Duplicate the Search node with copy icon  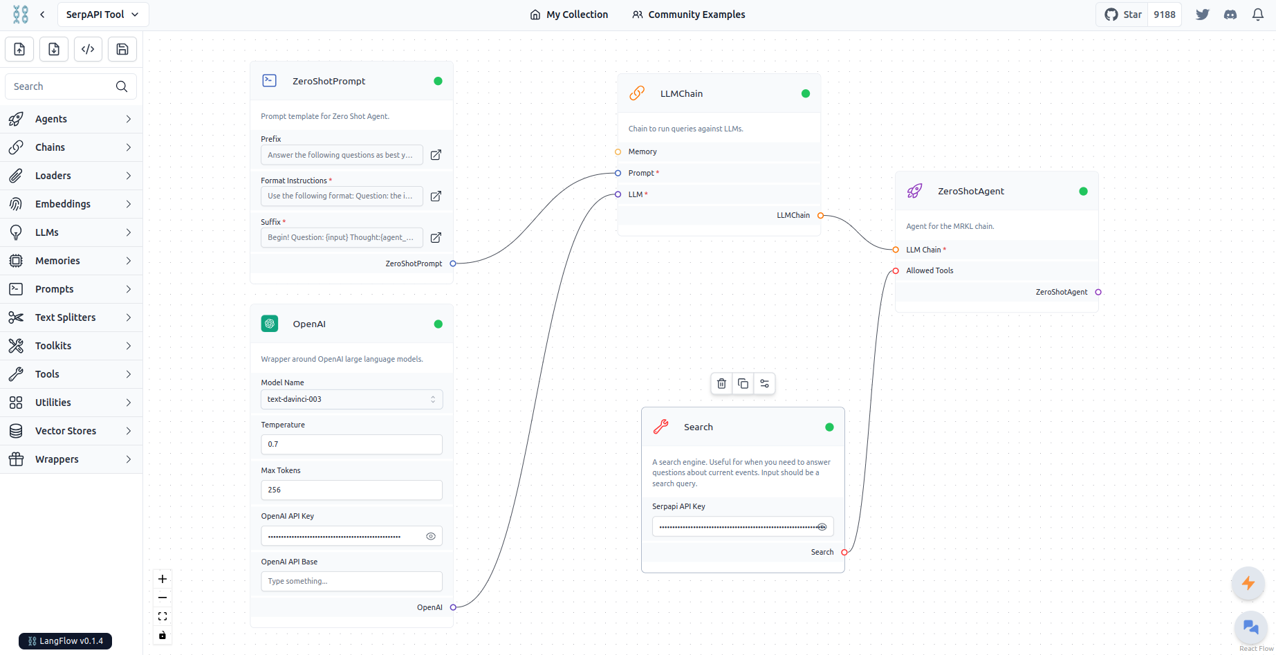[743, 384]
